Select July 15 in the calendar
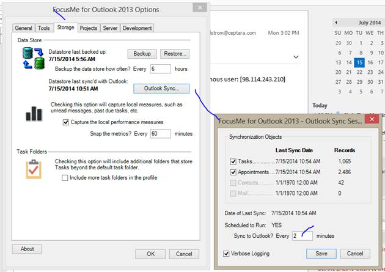 pos(359,62)
